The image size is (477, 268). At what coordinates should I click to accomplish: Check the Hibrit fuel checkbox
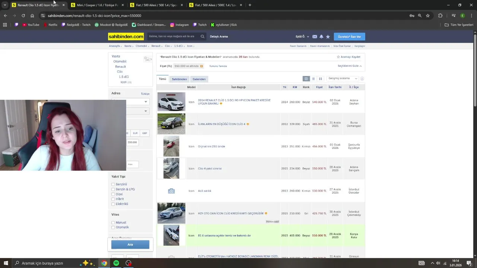click(x=113, y=199)
